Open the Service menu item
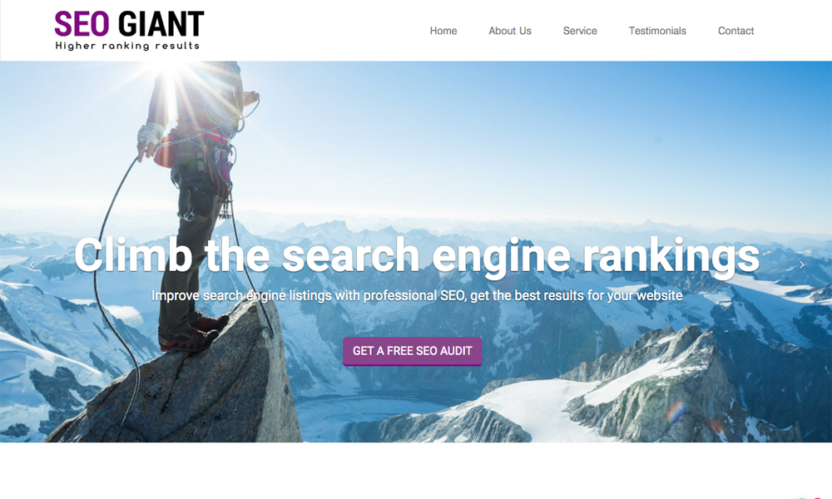The height and width of the screenshot is (499, 832). pos(579,31)
